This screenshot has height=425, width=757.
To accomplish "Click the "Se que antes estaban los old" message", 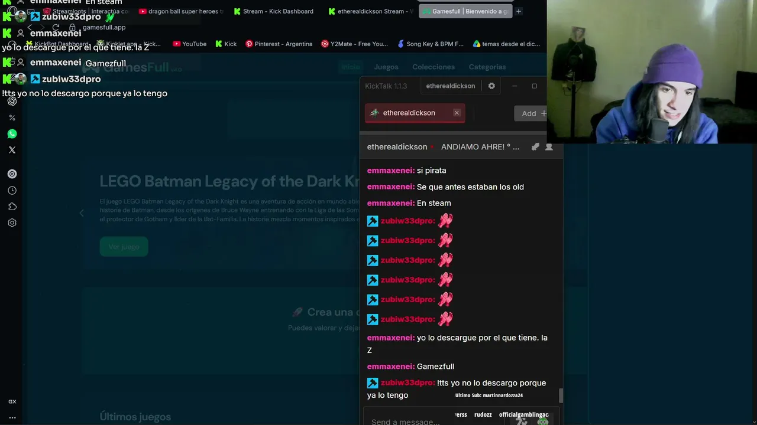I will tap(470, 187).
